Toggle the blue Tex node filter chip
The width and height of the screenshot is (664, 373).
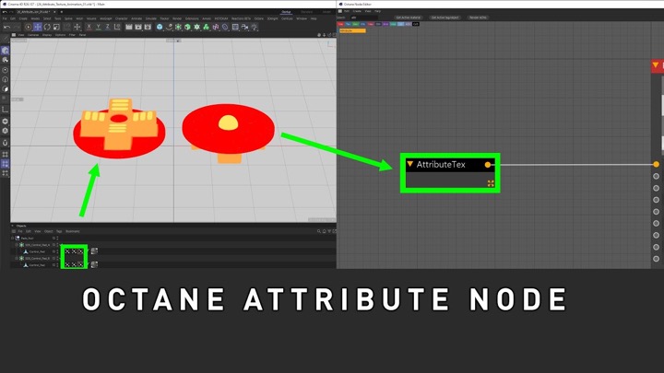pyautogui.click(x=348, y=24)
